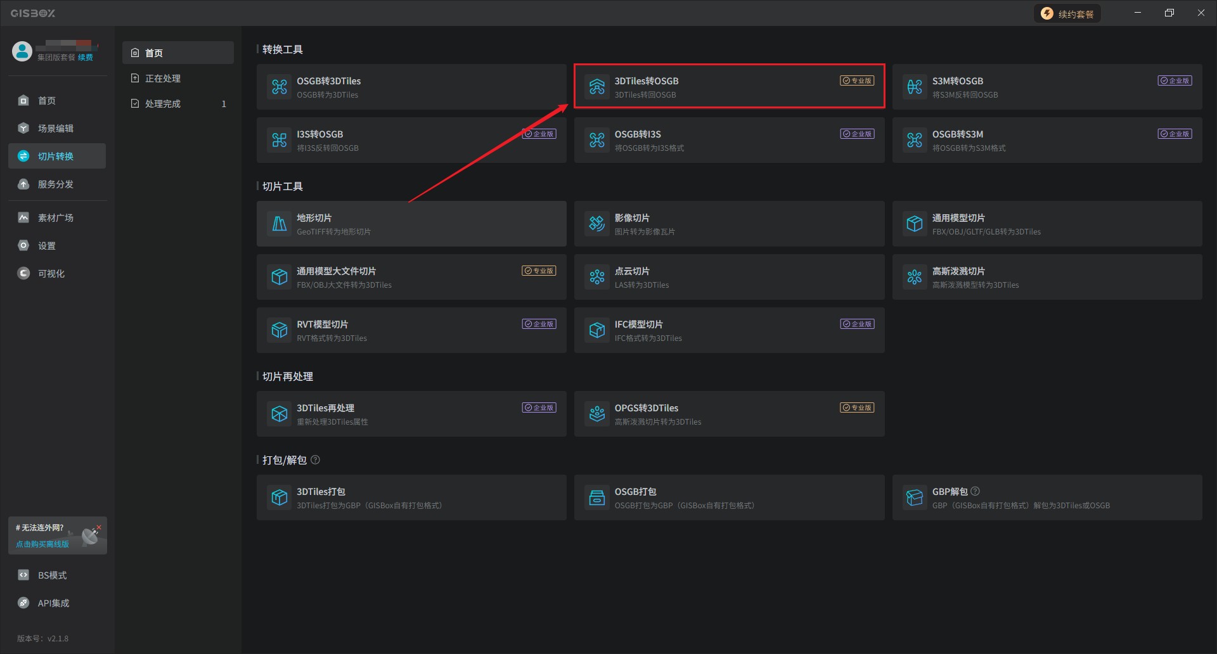Image resolution: width=1217 pixels, height=654 pixels.
Task: Click the 续约套餐 renew button
Action: [x=1067, y=14]
